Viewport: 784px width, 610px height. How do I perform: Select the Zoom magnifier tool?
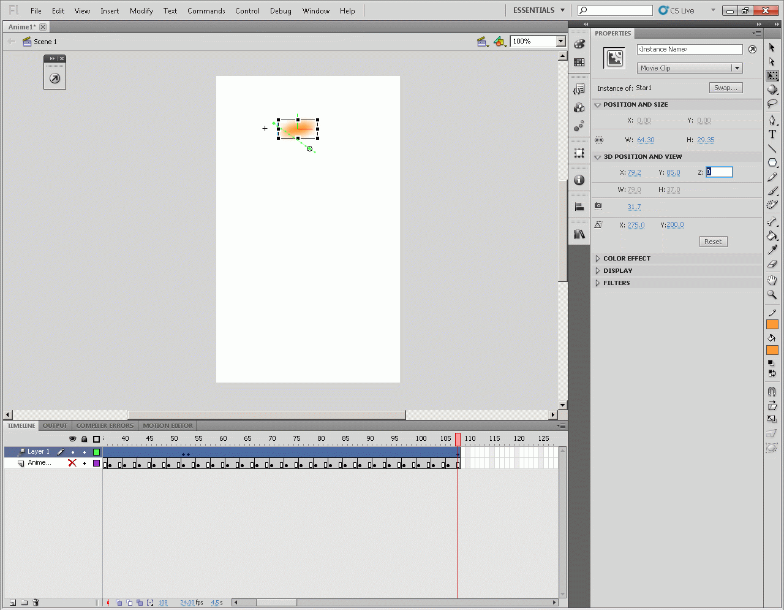[x=772, y=295]
